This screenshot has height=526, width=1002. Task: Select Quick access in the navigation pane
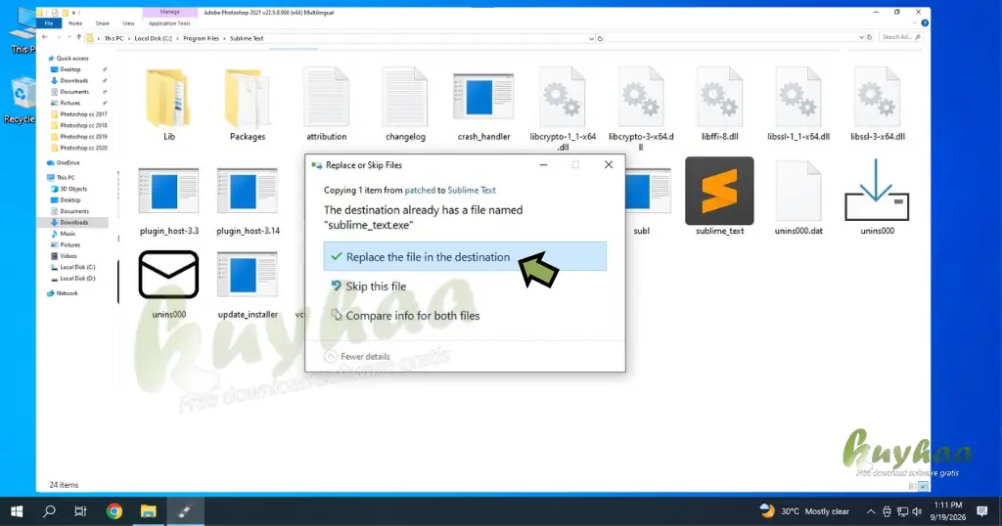coord(72,58)
